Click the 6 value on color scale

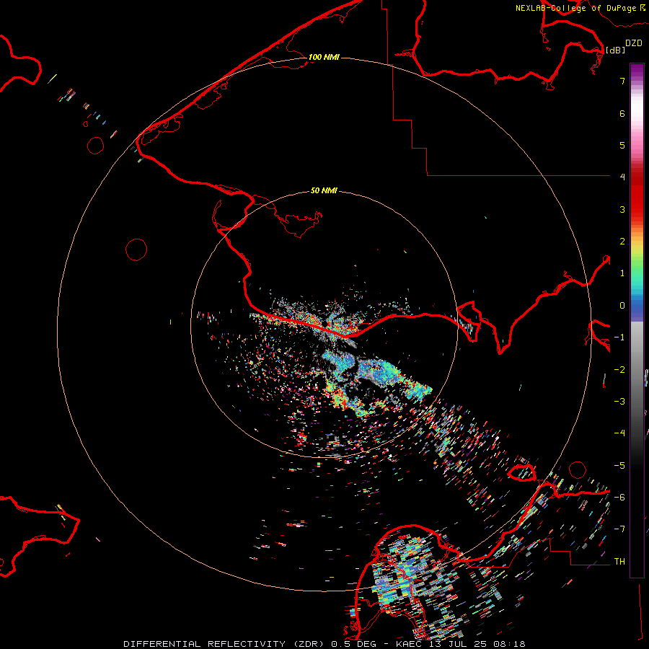[622, 113]
